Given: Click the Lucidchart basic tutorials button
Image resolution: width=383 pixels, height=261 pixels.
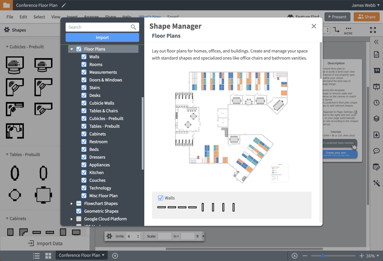Looking at the screenshot, I should click(x=339, y=143).
